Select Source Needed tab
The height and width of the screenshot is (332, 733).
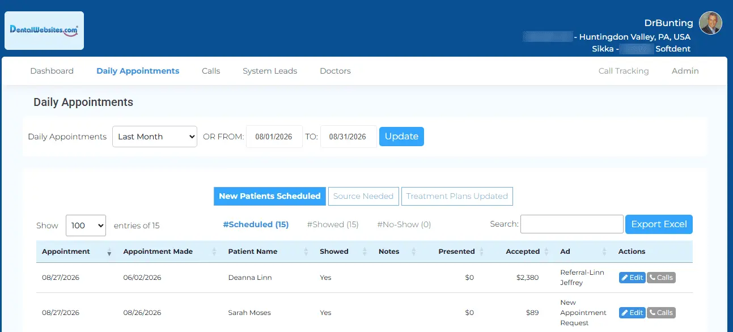click(x=363, y=196)
